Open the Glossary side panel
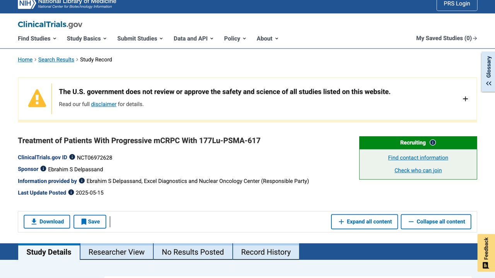Screen dimensions: 495x278 488,72
